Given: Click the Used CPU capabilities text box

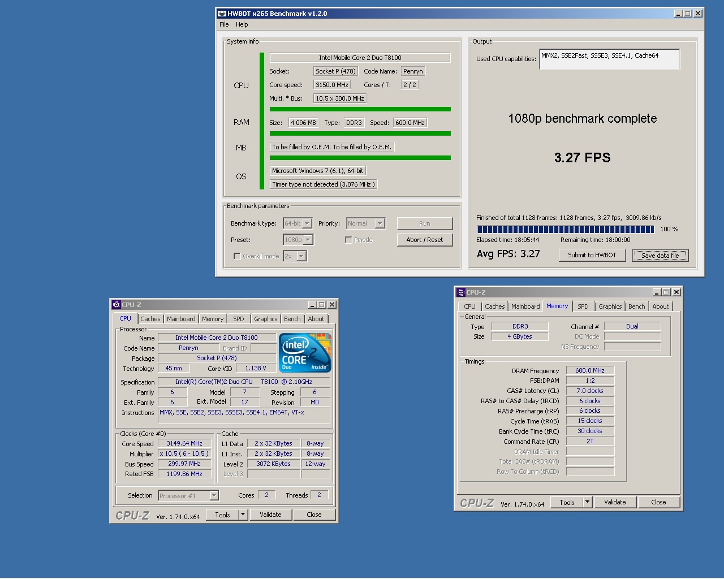Looking at the screenshot, I should pos(610,59).
